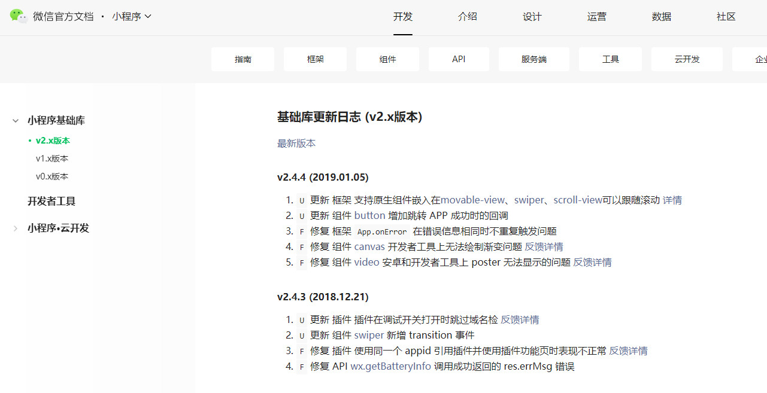Click F badge on wx.getBatteryInfo line

[x=302, y=367]
